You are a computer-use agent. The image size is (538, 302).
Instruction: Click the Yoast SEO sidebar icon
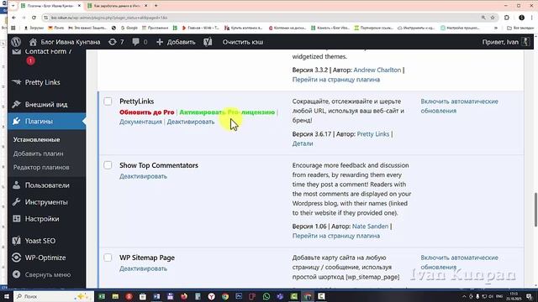point(16,241)
